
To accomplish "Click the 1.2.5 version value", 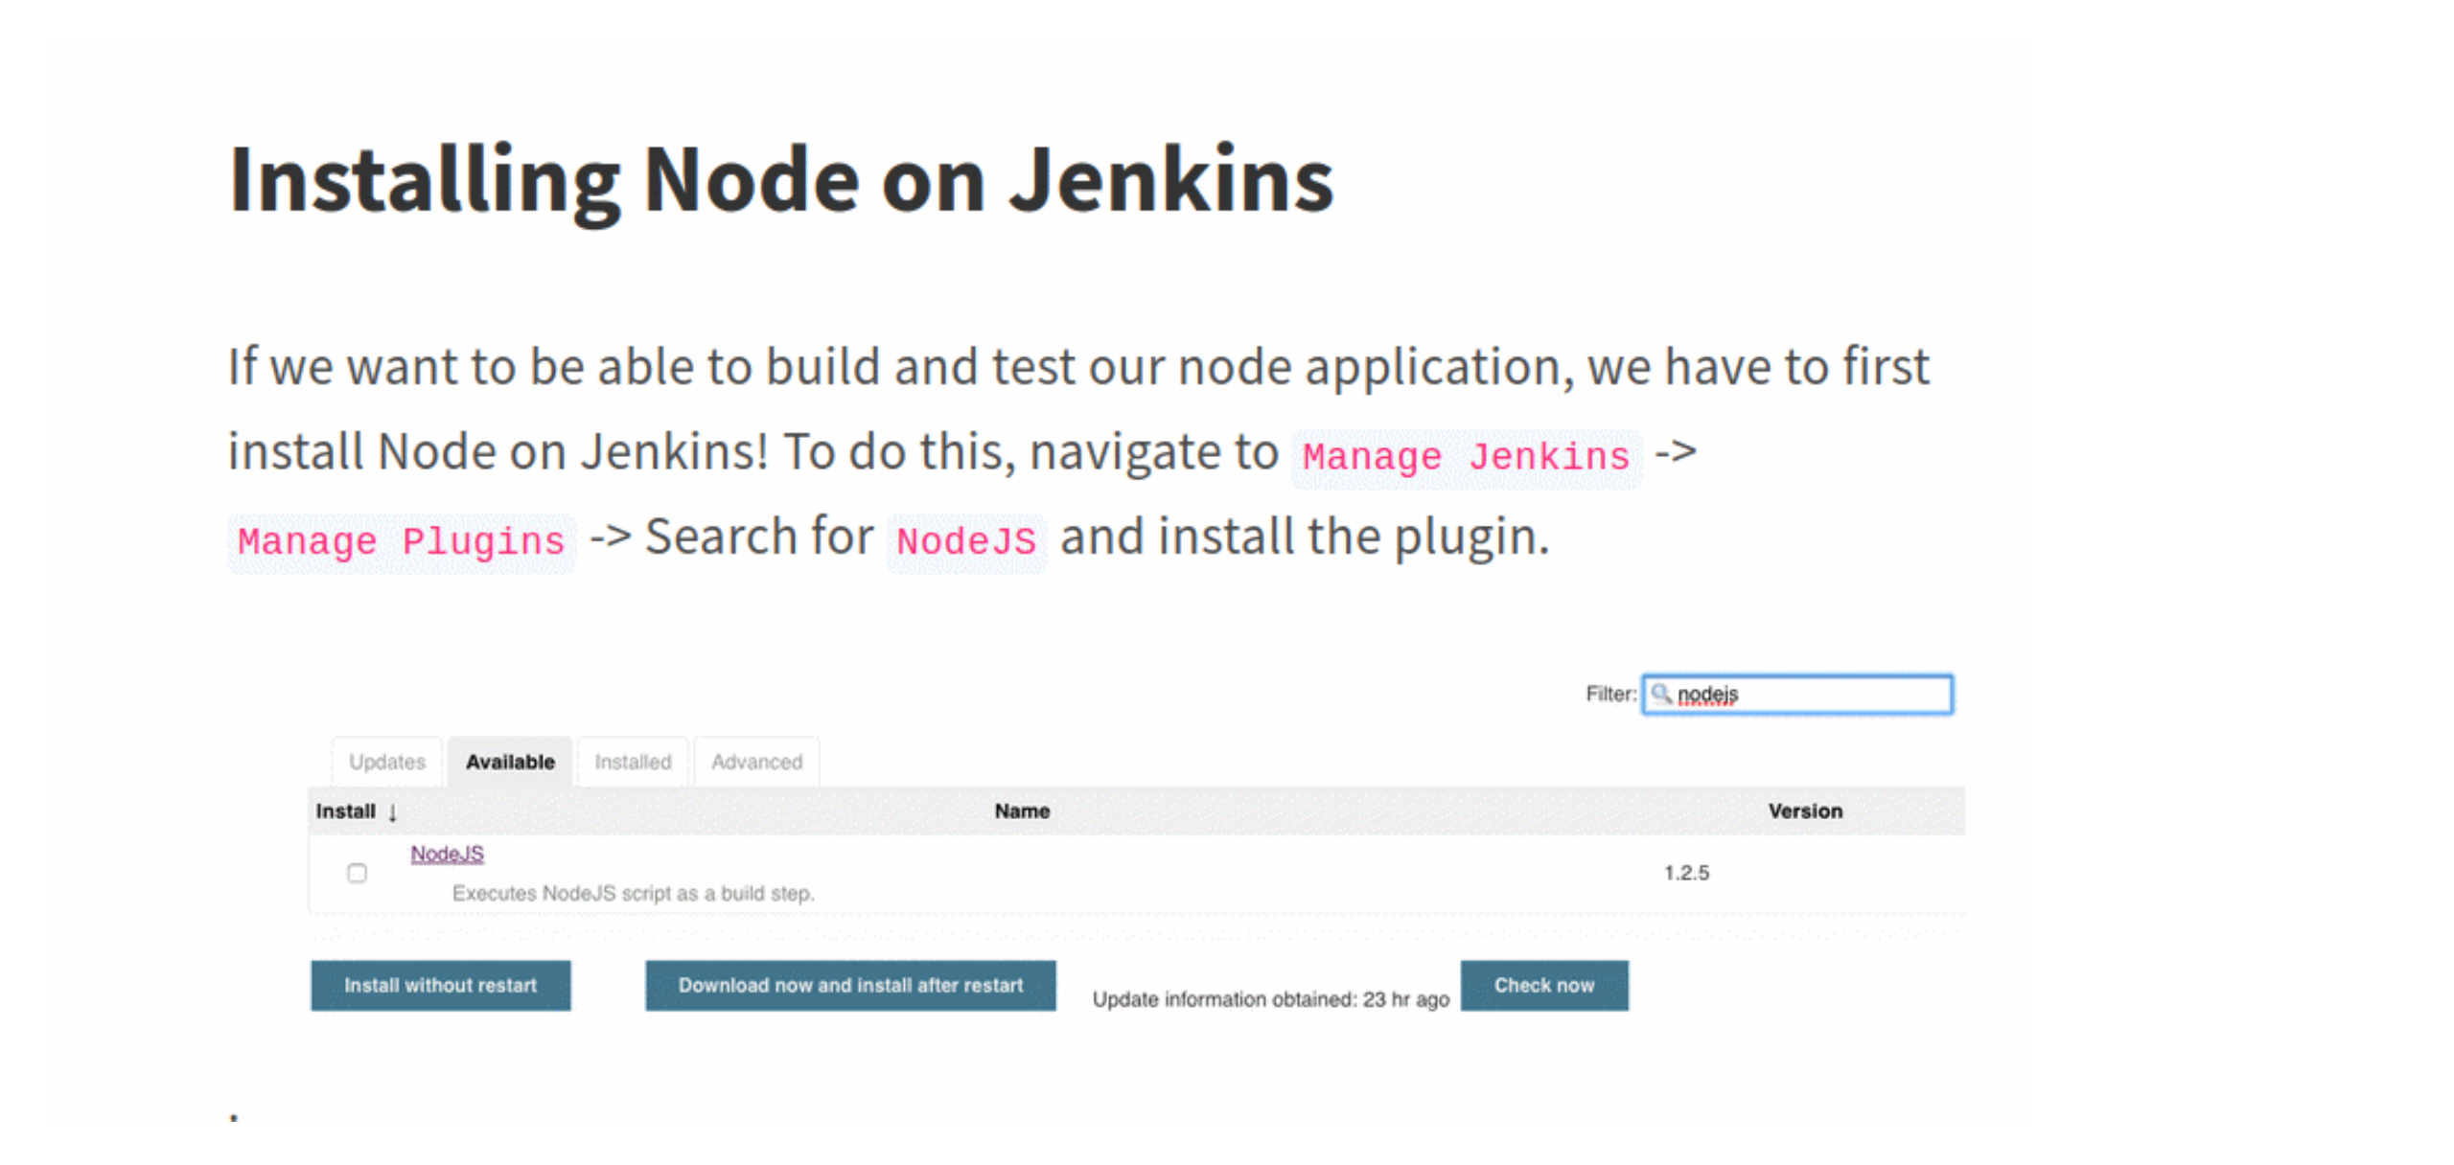I will (x=1686, y=873).
